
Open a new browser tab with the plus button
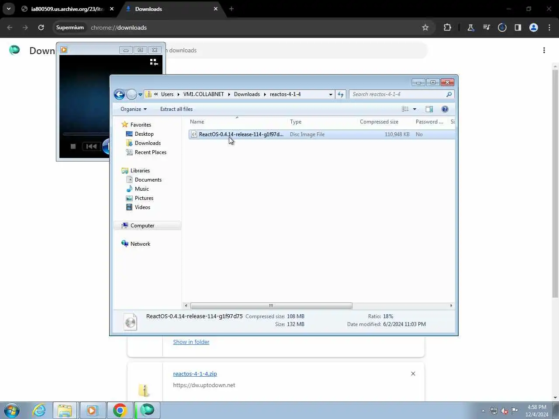[x=231, y=9]
